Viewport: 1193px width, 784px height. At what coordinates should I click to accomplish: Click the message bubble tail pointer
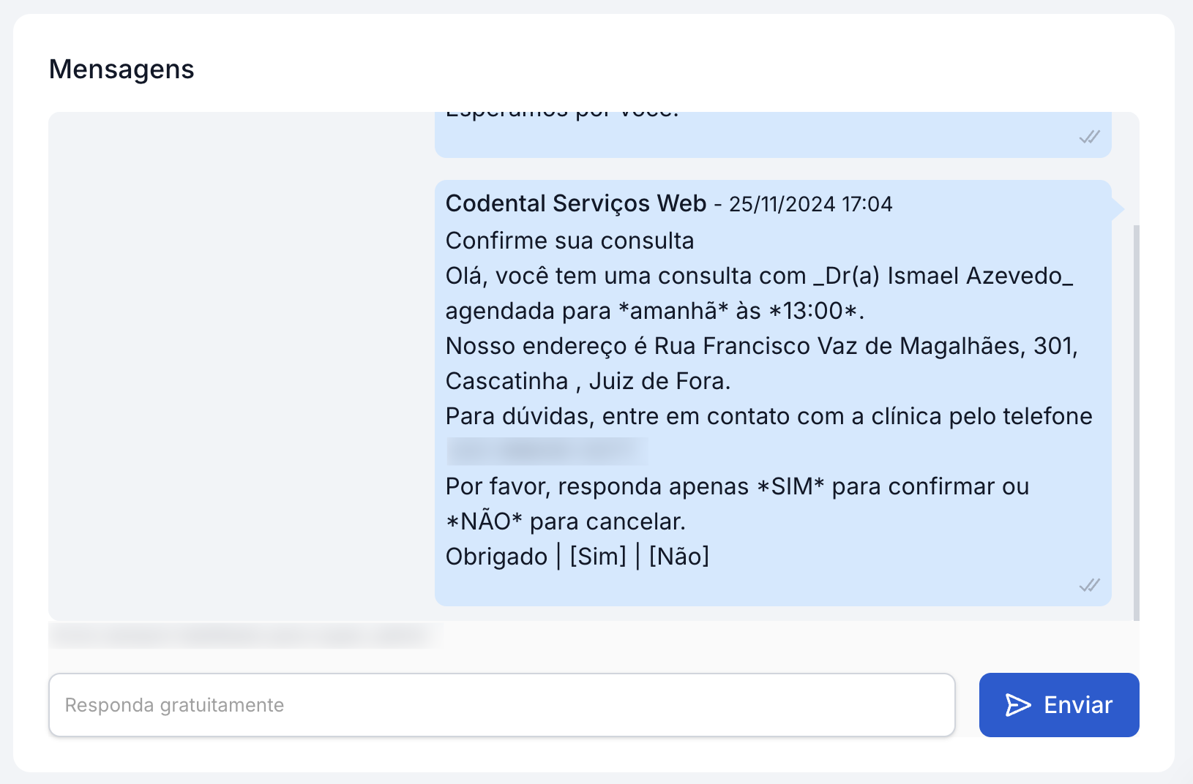(x=1117, y=209)
